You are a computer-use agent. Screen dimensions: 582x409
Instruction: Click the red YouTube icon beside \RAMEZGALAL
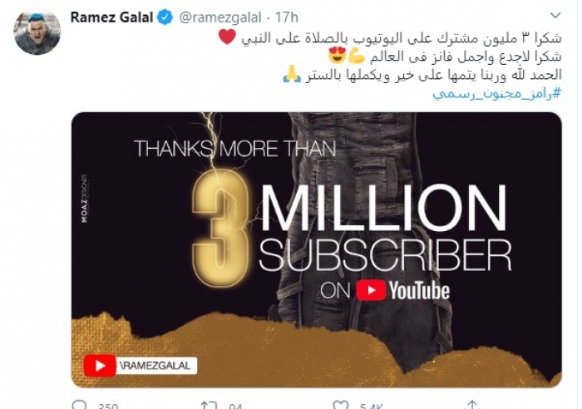(x=100, y=366)
